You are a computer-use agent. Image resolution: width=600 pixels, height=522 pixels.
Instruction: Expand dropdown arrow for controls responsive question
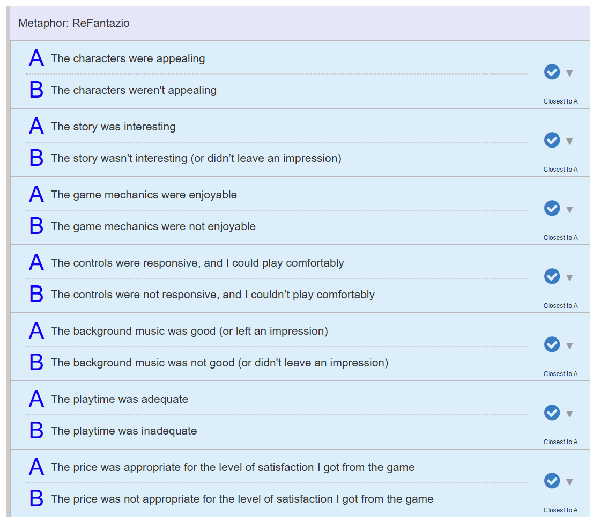pos(569,278)
